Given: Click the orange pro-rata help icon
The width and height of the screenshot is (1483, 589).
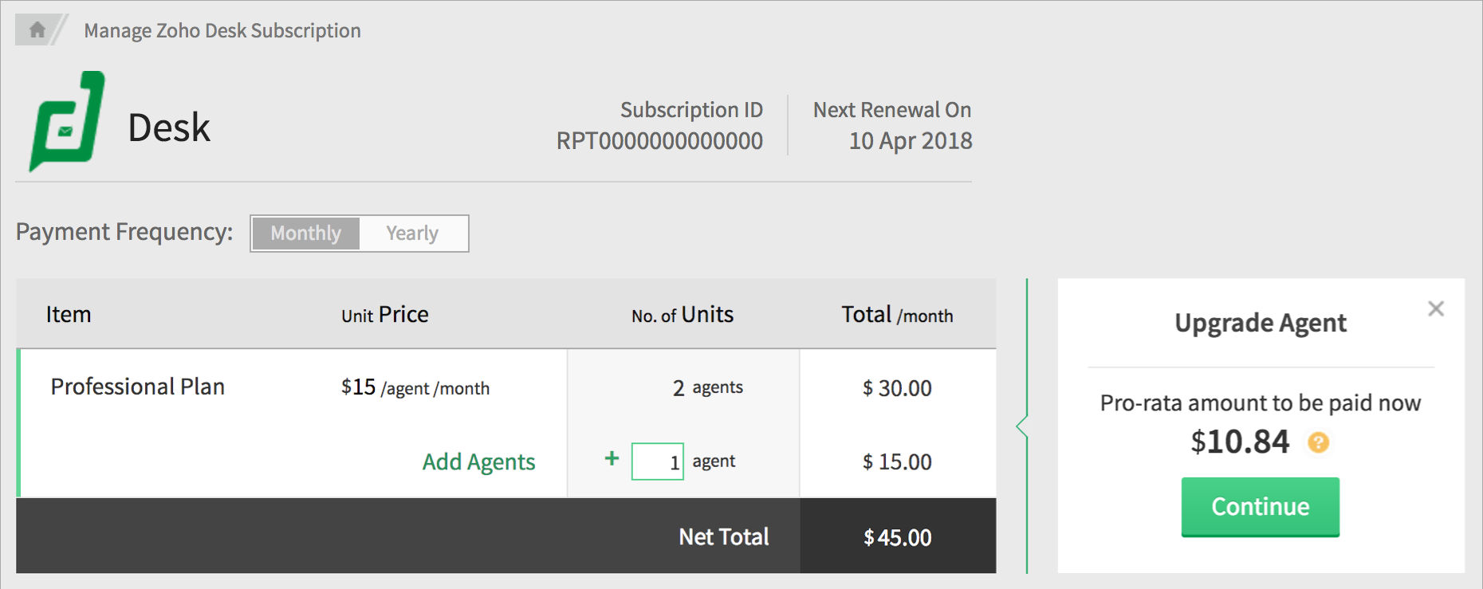Looking at the screenshot, I should [1319, 442].
